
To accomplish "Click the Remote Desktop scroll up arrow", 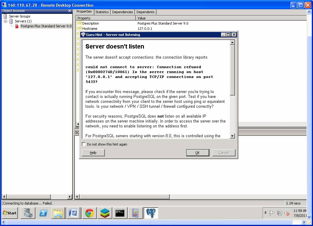I will [x=309, y=12].
